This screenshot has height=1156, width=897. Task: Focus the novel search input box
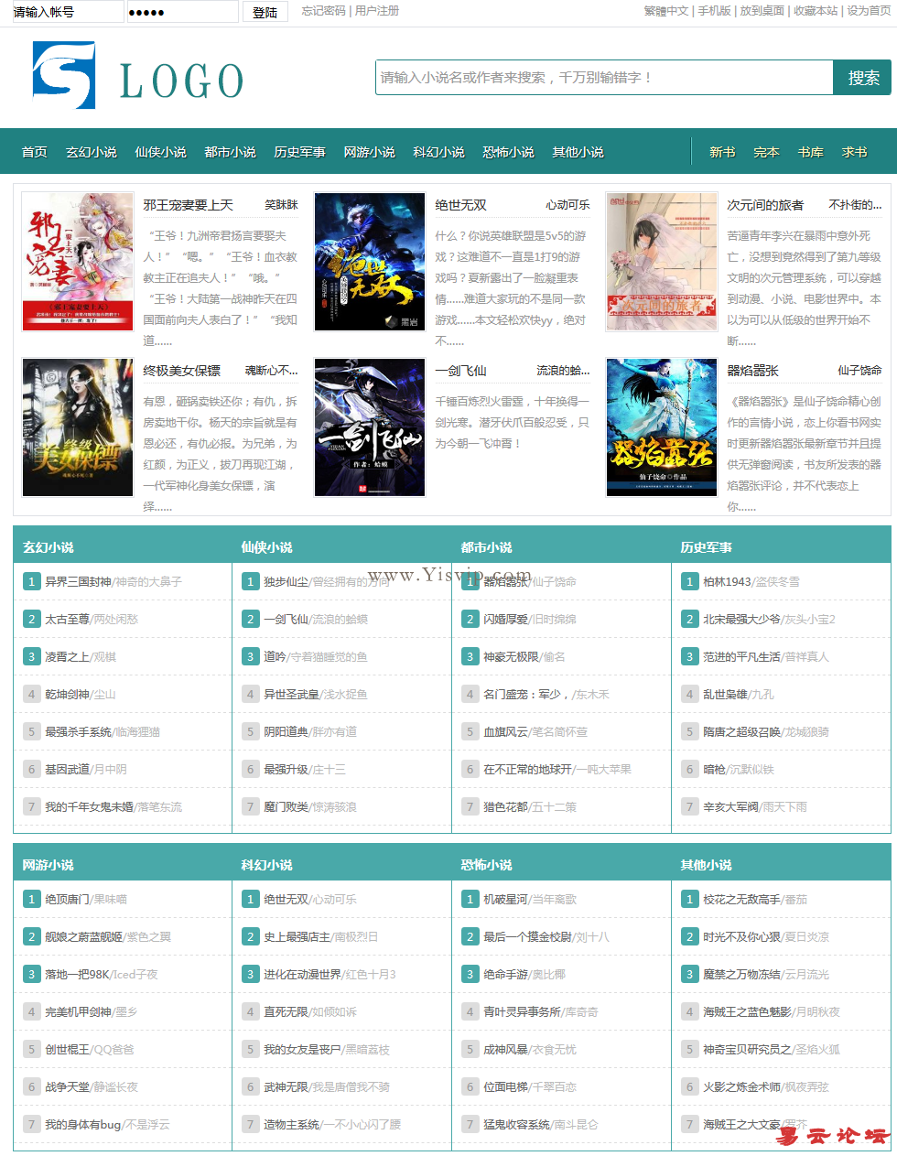[604, 78]
